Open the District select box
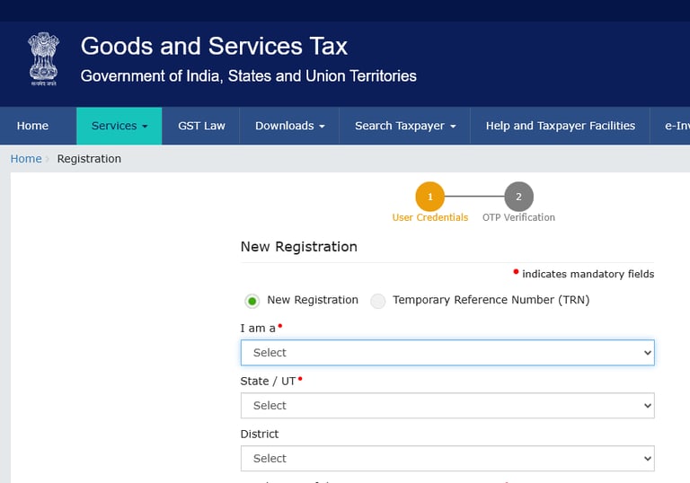The image size is (690, 483). click(447, 459)
